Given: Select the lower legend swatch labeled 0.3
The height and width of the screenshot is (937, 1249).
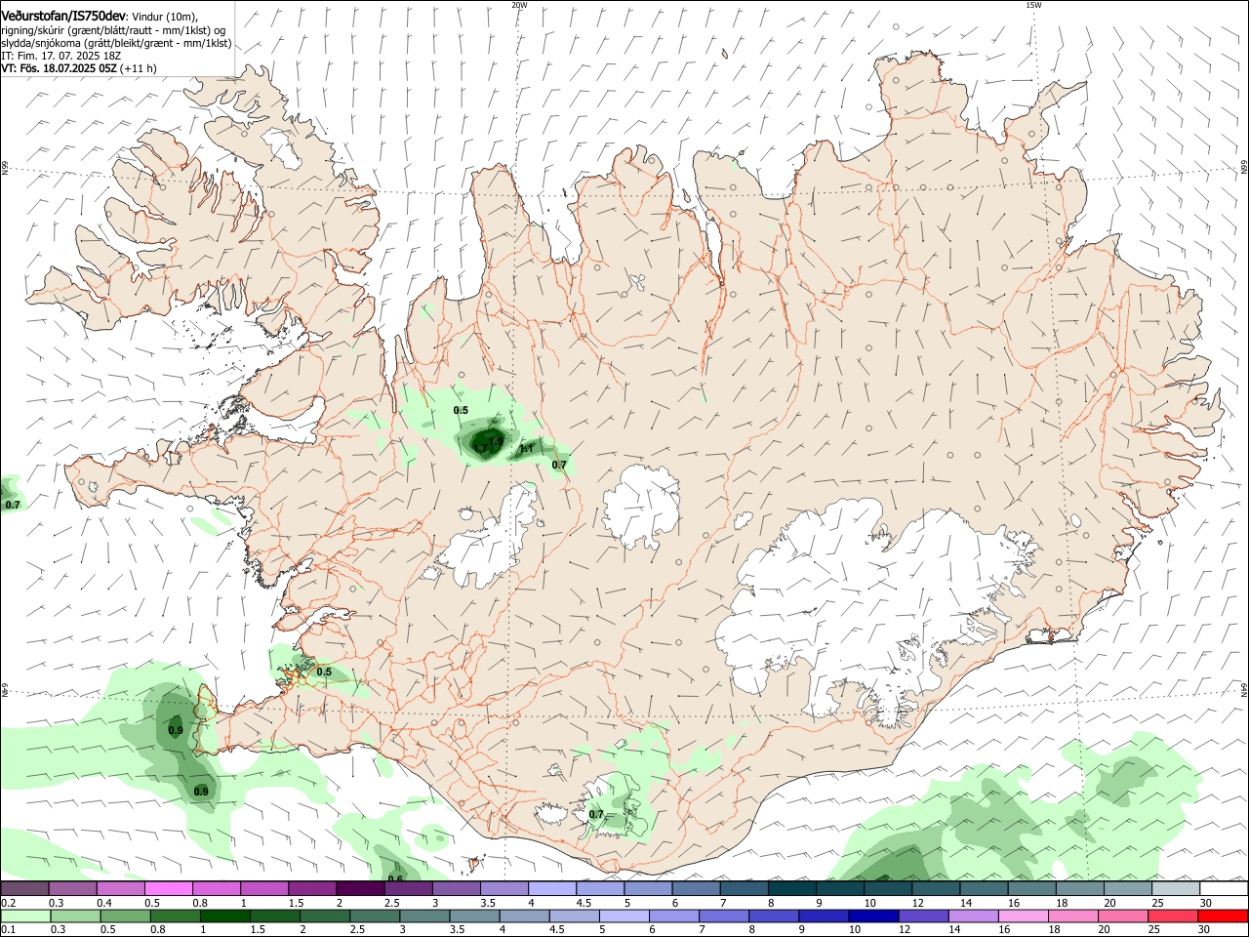Looking at the screenshot, I should tap(75, 916).
